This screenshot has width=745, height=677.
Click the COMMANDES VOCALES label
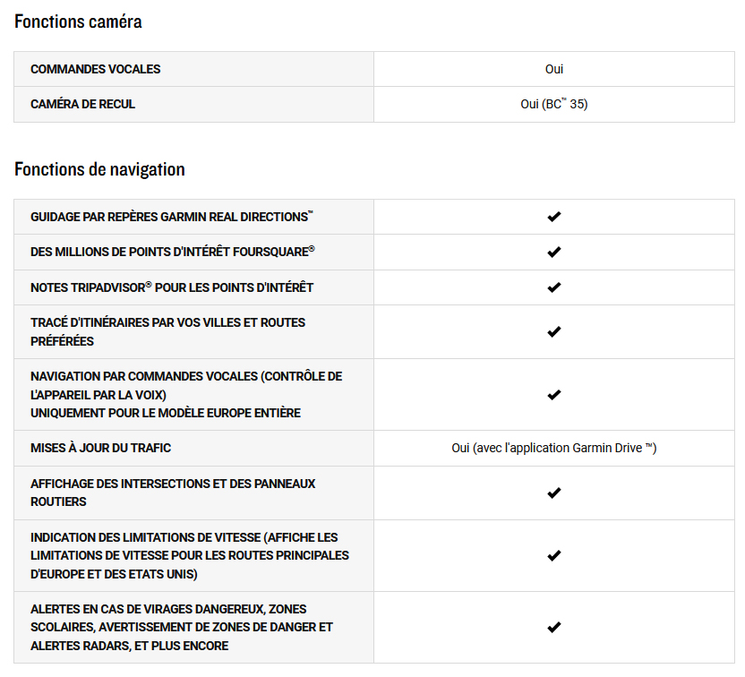pyautogui.click(x=96, y=69)
